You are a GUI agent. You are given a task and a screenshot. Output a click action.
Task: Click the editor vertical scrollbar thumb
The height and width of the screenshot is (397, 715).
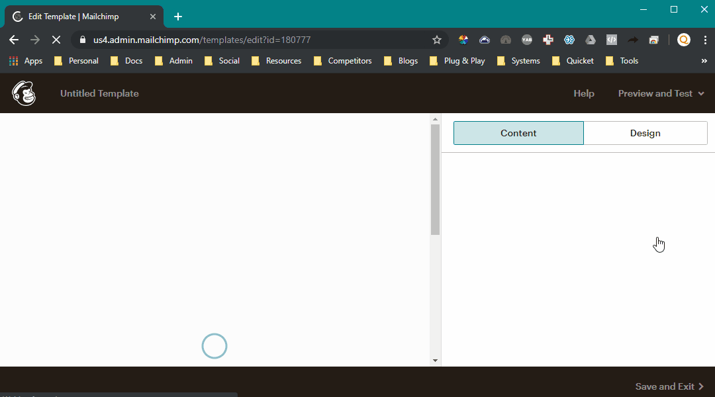tap(435, 179)
